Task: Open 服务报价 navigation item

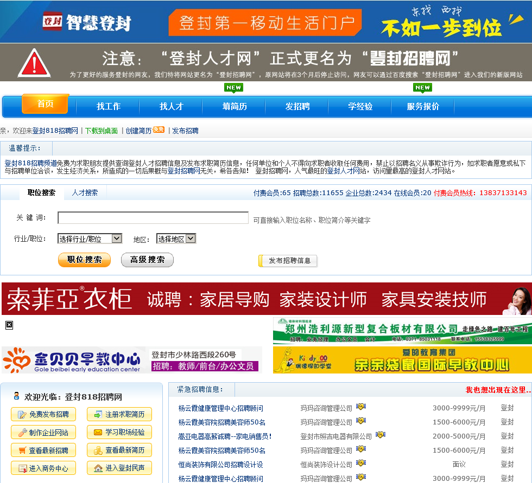Action: point(423,106)
